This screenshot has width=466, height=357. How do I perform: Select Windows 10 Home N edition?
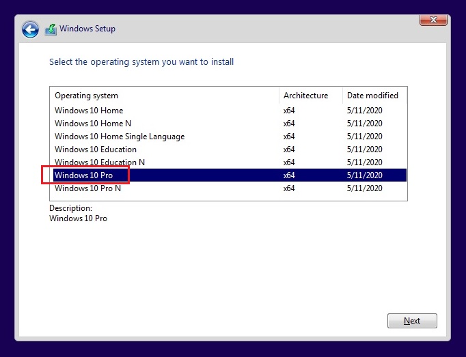coord(228,124)
